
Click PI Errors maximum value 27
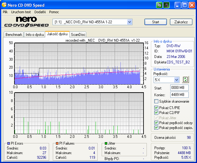click(44, 153)
